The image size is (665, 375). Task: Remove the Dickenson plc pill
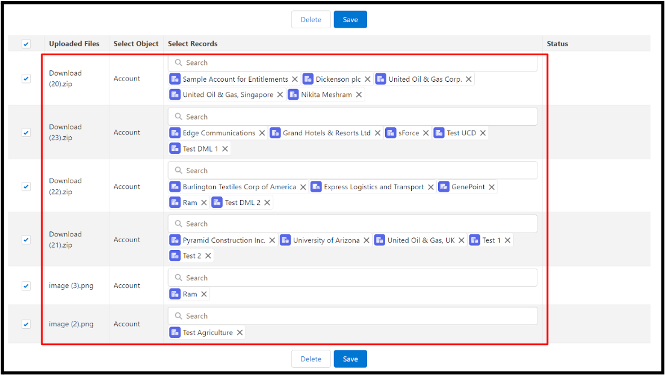click(368, 79)
